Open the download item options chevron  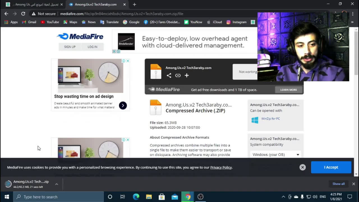pyautogui.click(x=56, y=184)
